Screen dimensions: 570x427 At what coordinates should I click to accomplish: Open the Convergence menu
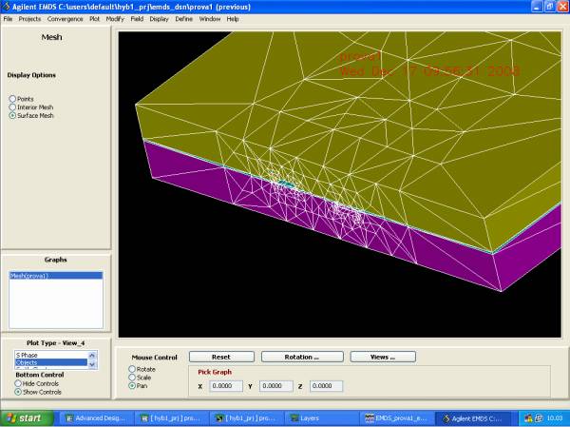point(65,19)
